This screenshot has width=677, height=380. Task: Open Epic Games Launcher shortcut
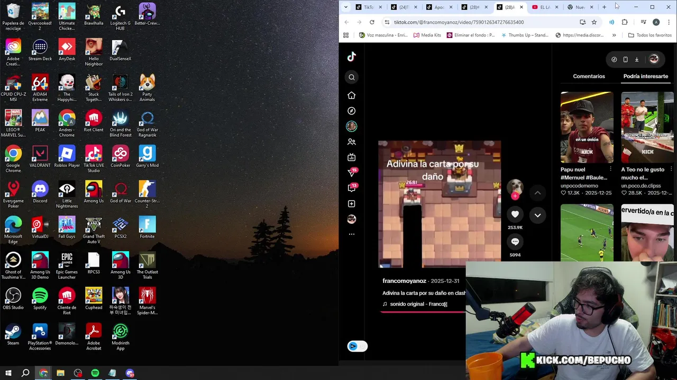click(x=67, y=265)
